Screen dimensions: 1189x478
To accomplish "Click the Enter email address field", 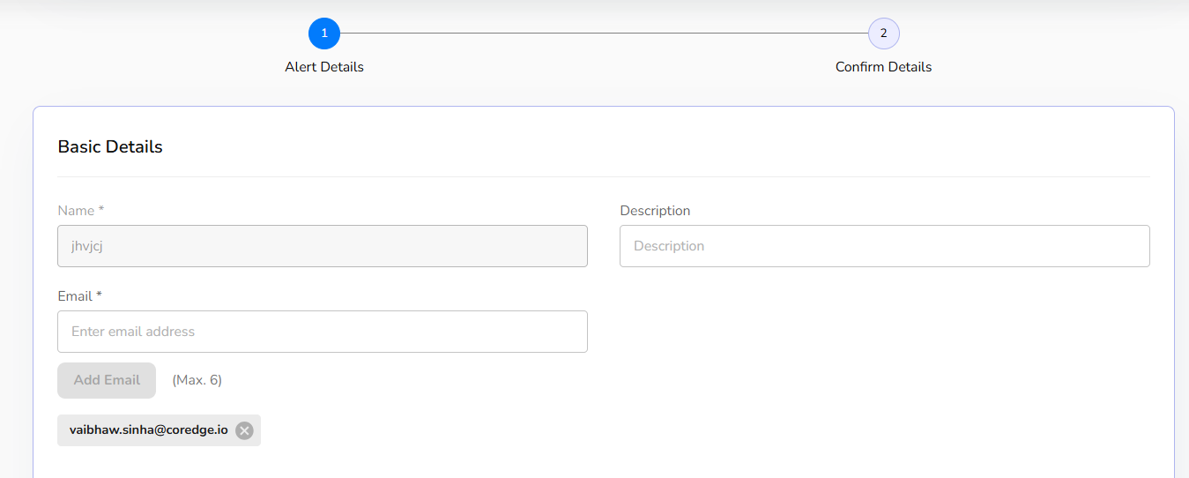I will click(322, 332).
